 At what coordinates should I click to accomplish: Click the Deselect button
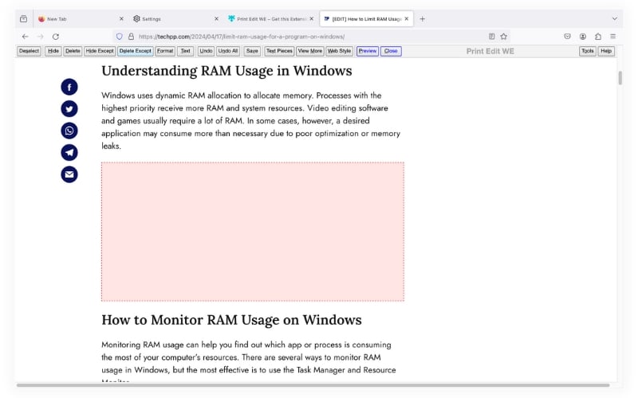pyautogui.click(x=29, y=51)
